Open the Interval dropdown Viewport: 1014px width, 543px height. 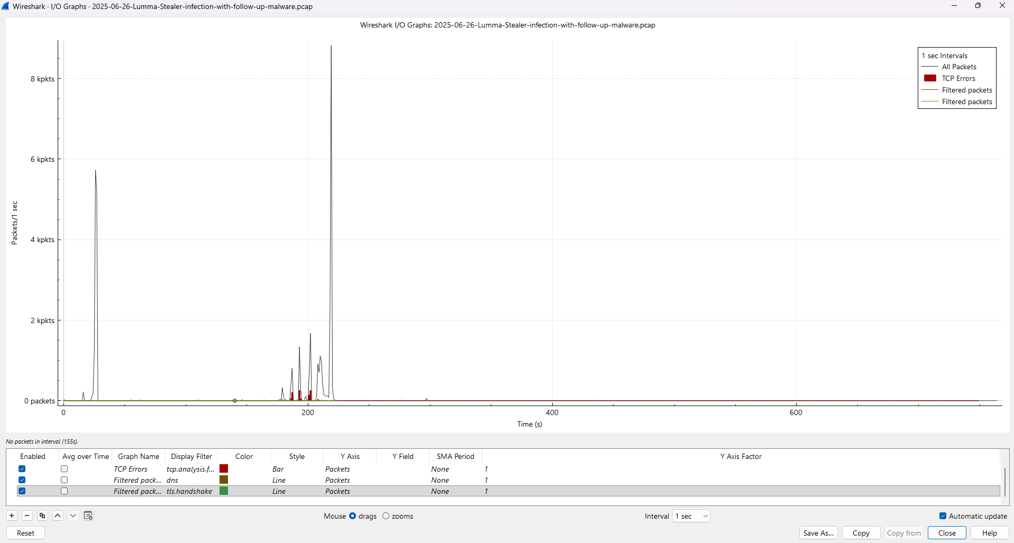(691, 516)
